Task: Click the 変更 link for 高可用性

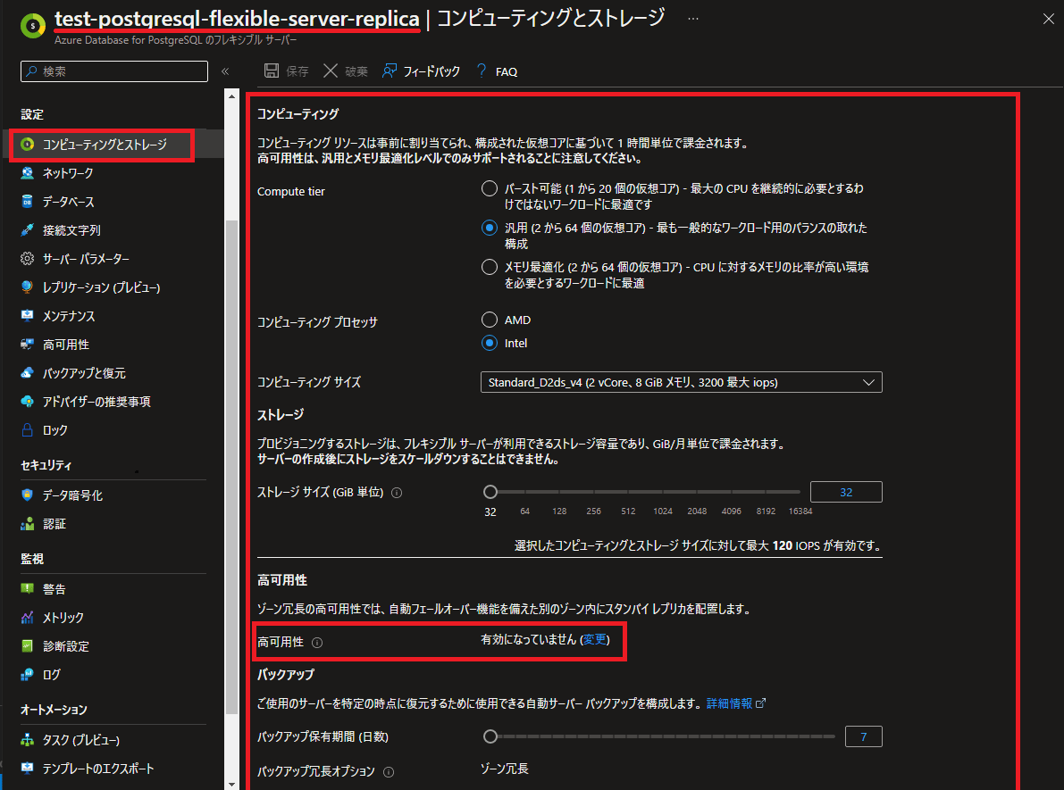Action: click(x=594, y=639)
